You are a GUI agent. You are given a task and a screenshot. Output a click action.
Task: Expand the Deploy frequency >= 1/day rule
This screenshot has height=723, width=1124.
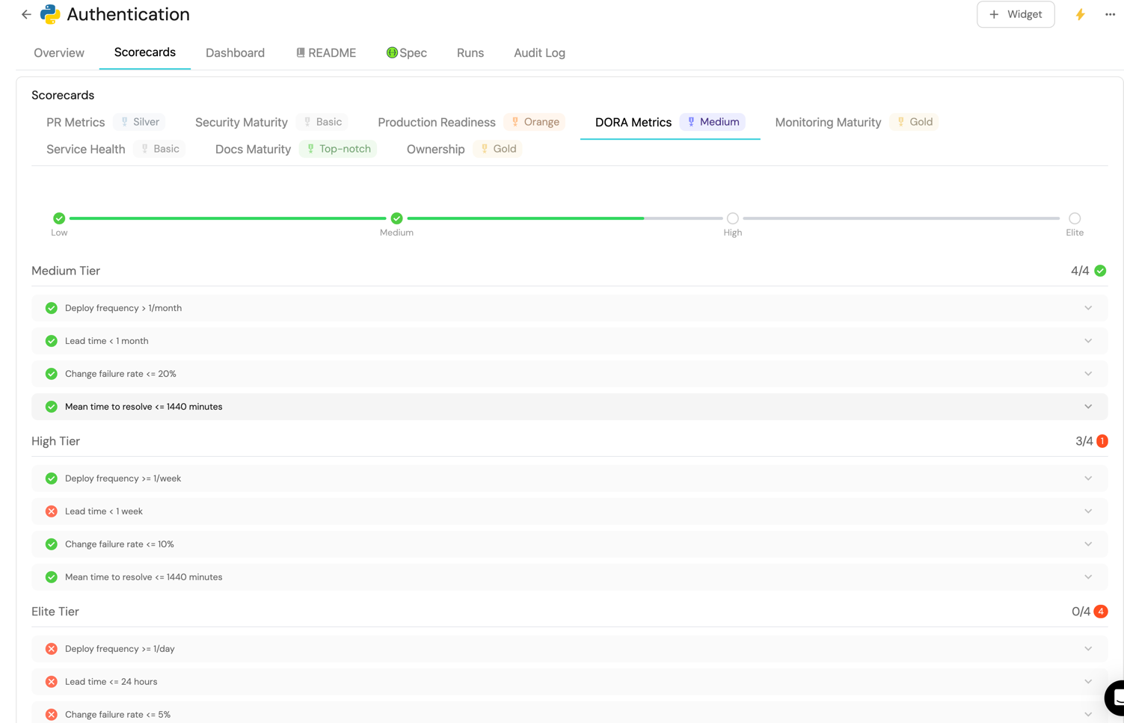coord(1088,649)
